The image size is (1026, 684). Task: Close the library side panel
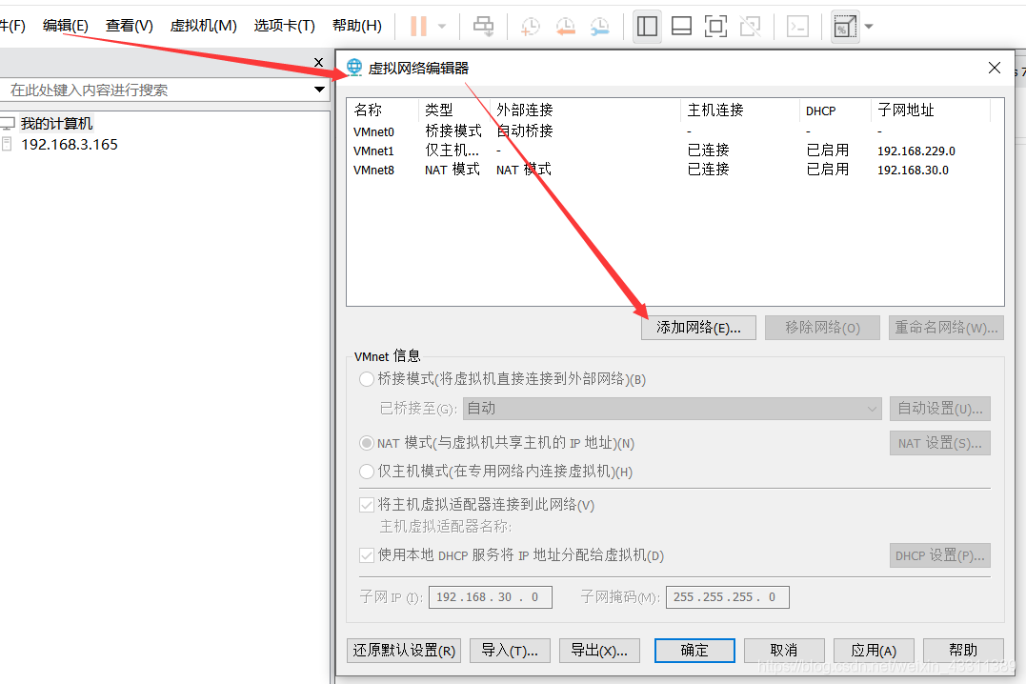click(319, 62)
